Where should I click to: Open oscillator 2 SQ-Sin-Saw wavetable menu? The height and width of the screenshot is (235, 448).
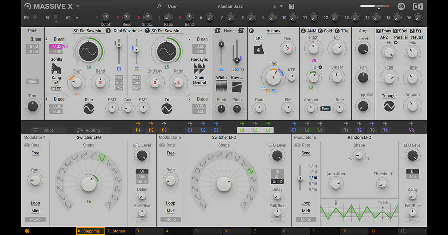(x=167, y=31)
